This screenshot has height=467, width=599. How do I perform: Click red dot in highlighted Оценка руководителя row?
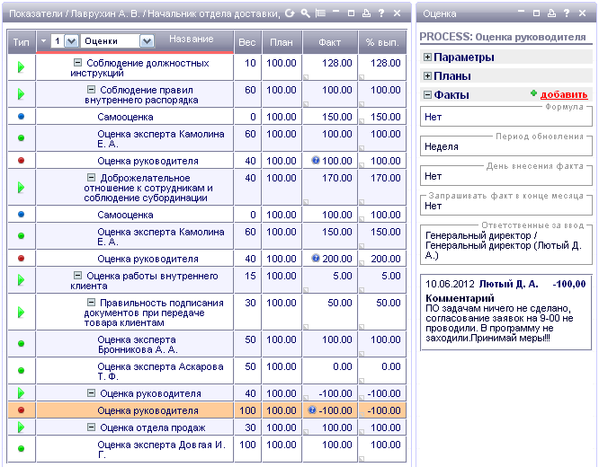pyautogui.click(x=21, y=410)
